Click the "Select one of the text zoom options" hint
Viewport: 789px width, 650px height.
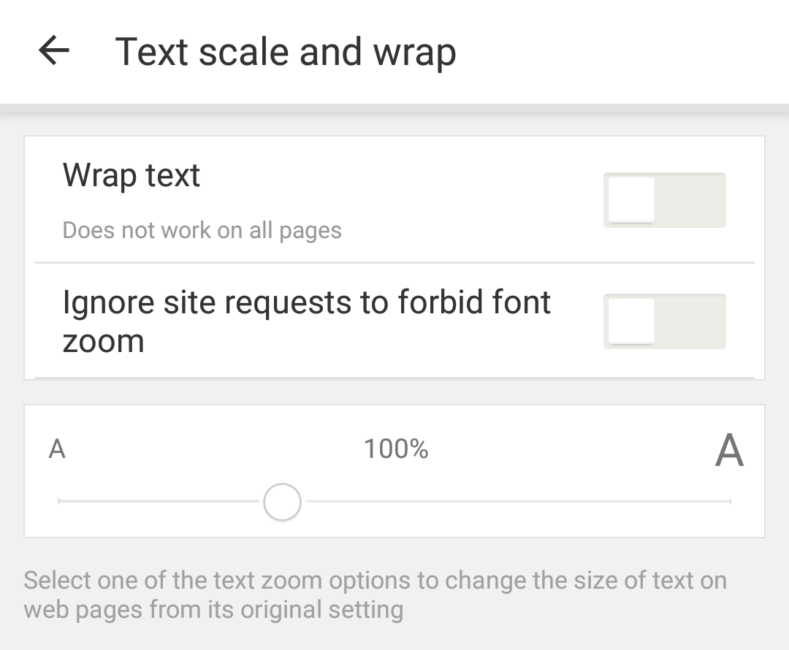click(375, 581)
